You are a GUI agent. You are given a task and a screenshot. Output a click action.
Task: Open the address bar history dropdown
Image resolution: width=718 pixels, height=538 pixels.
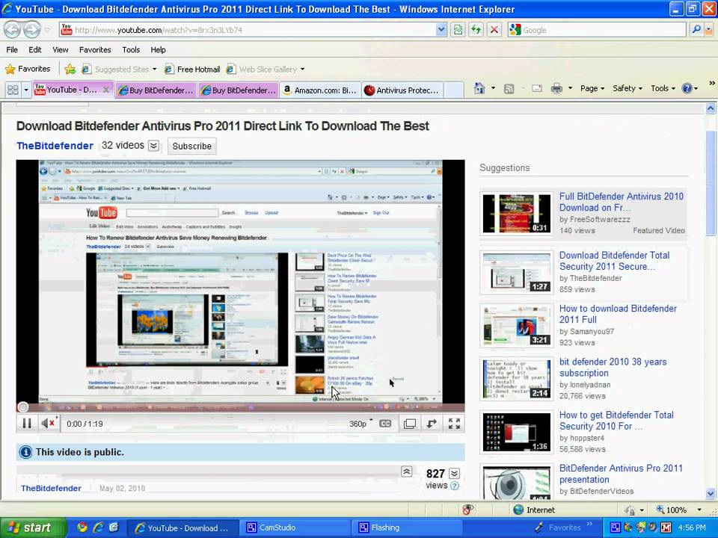point(441,30)
